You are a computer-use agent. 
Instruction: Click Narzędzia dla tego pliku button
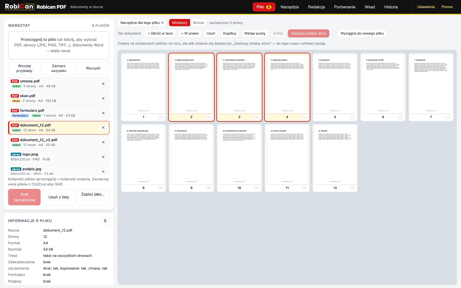click(142, 23)
